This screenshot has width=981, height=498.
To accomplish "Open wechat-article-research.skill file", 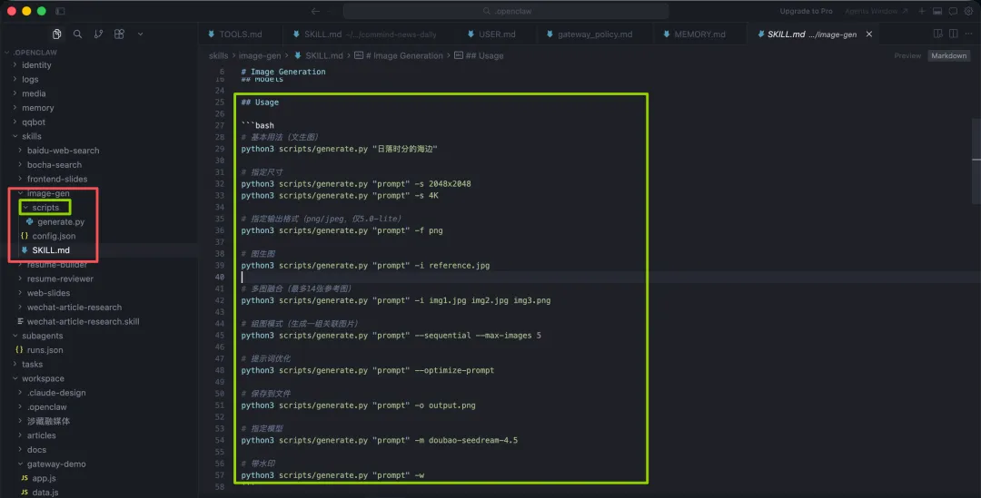I will (x=83, y=322).
